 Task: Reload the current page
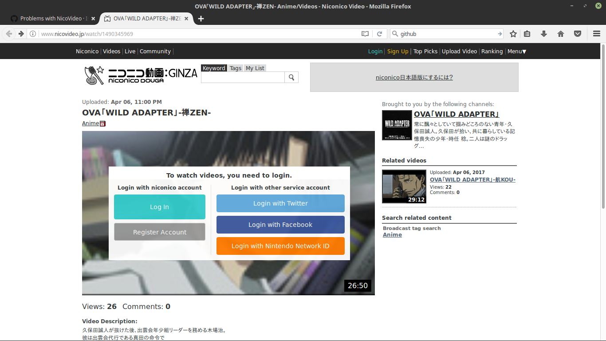point(380,34)
